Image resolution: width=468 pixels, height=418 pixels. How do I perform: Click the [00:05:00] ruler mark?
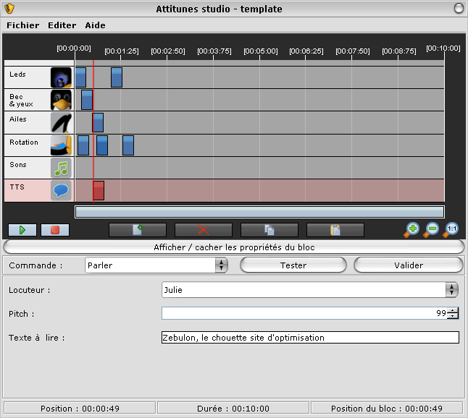pyautogui.click(x=261, y=51)
